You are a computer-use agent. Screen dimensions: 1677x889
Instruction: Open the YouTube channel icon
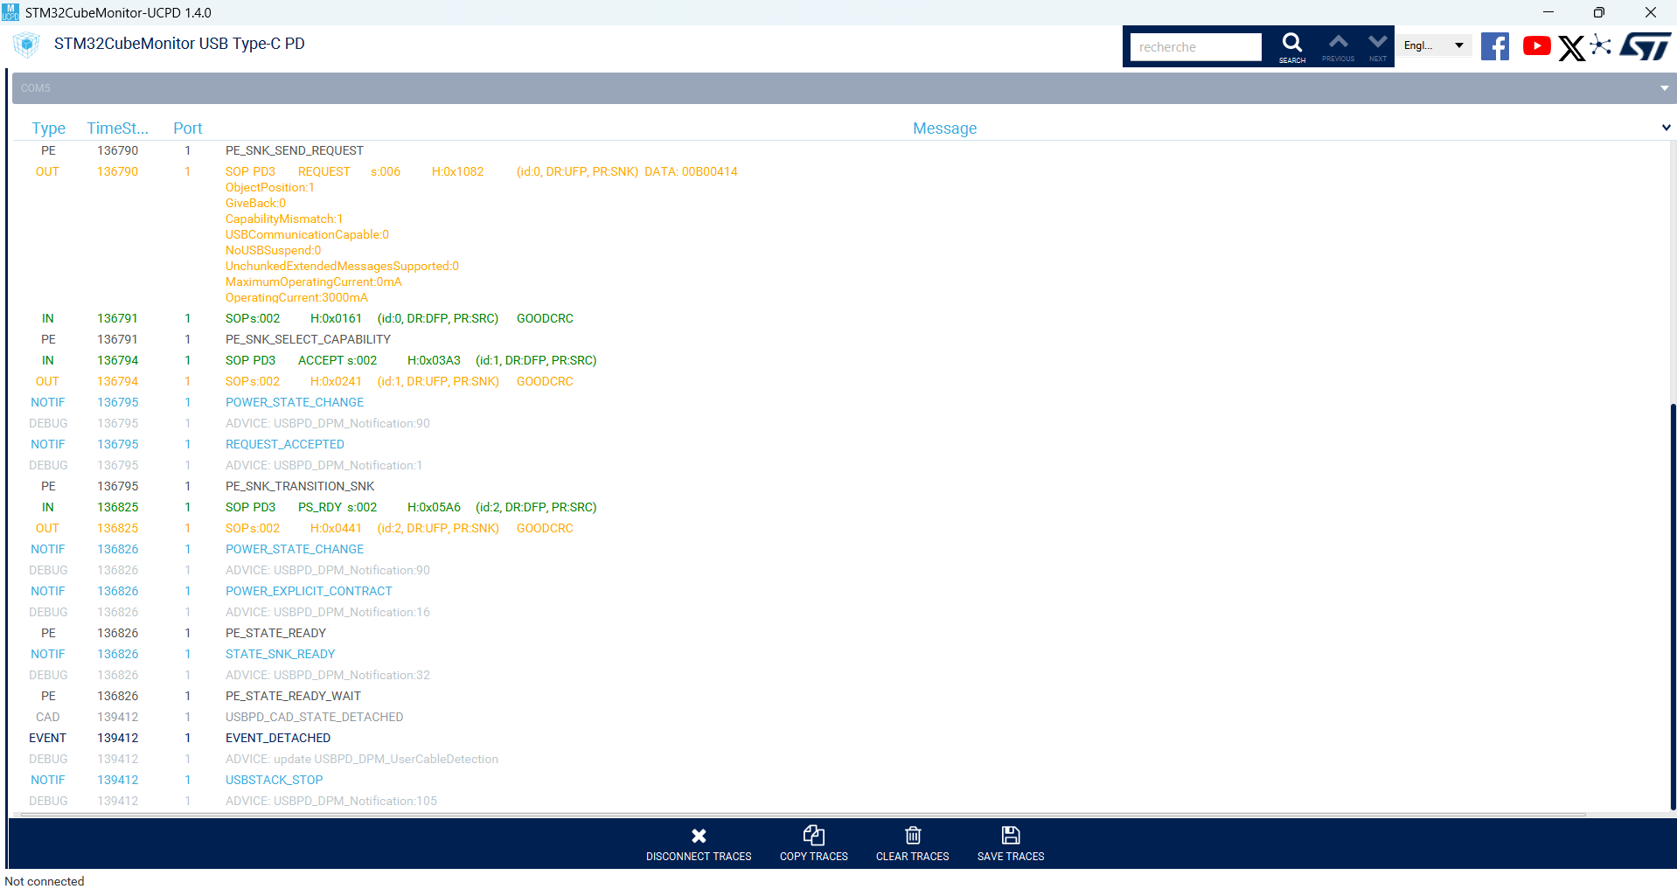click(1535, 46)
